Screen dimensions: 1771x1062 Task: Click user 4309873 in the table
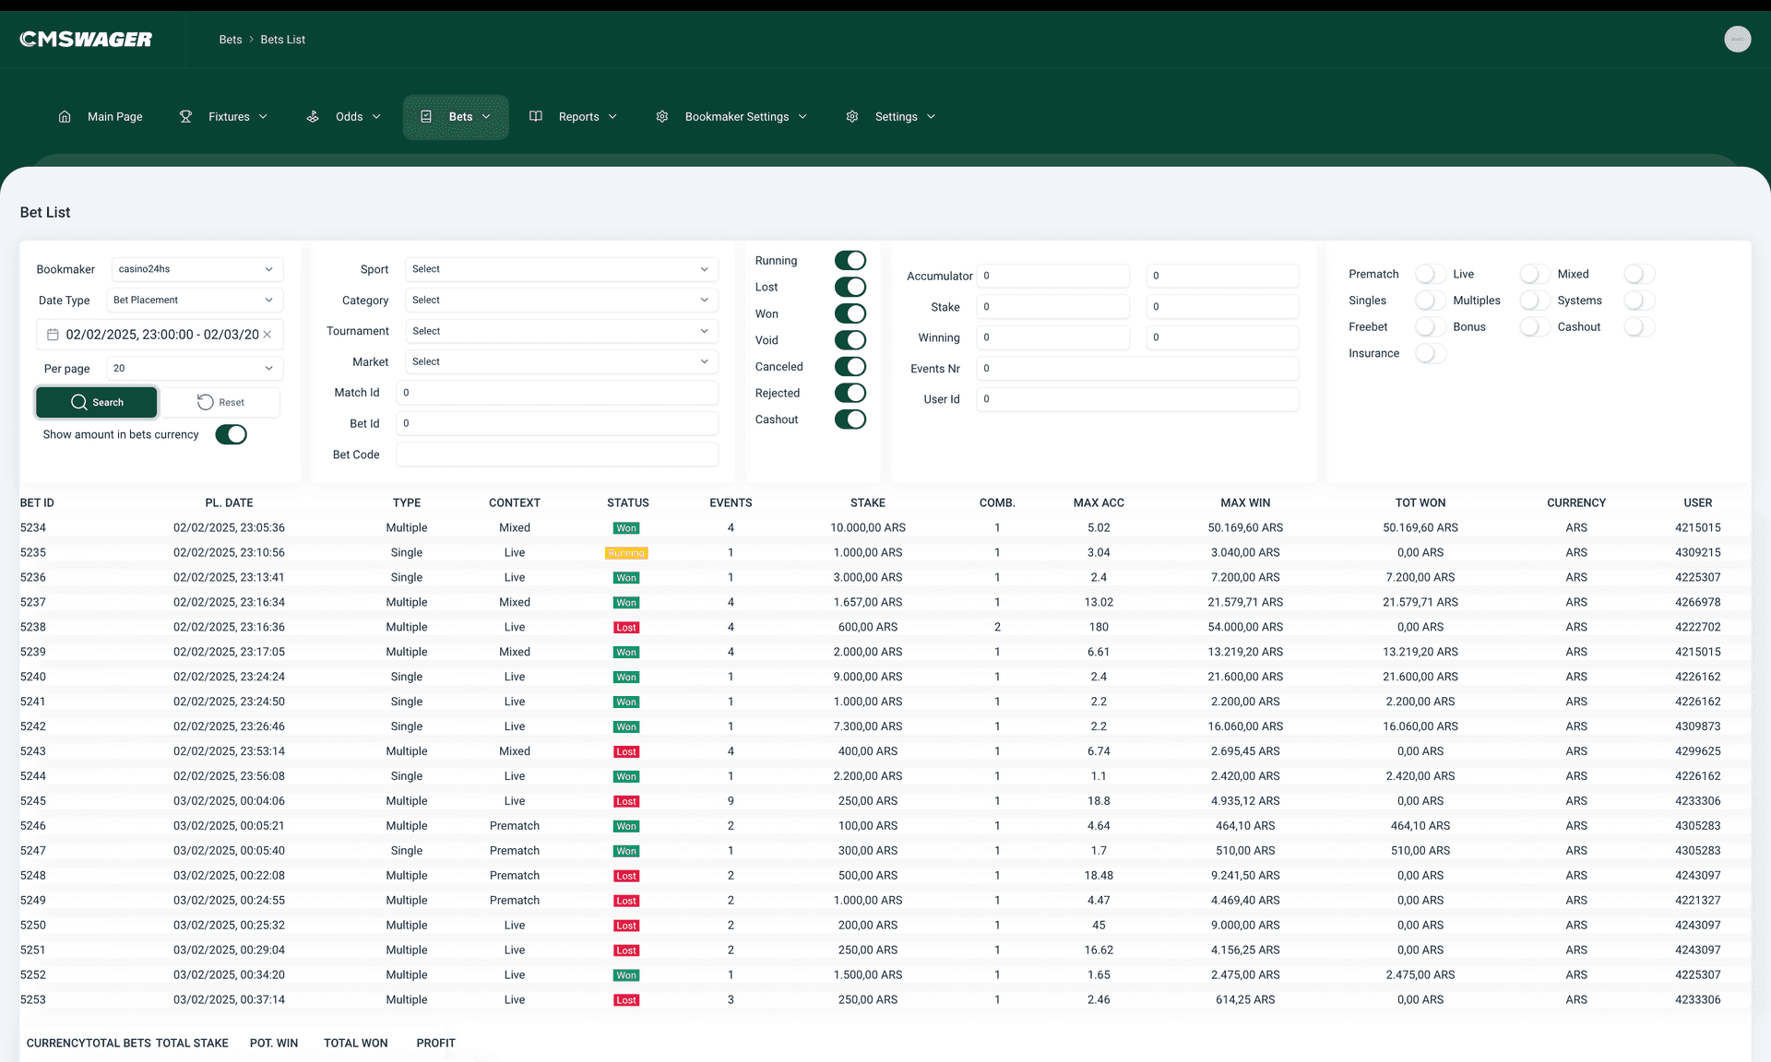pyautogui.click(x=1697, y=726)
